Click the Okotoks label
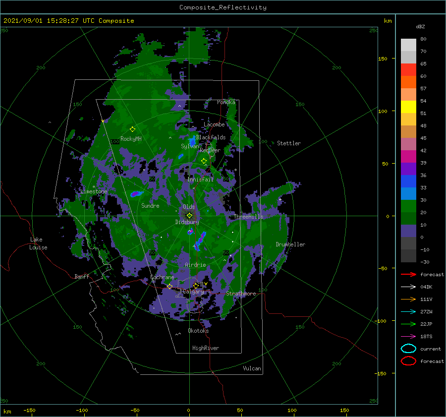 coord(198,331)
